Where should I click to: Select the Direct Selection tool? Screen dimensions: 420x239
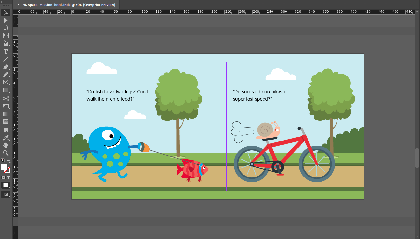click(x=6, y=20)
